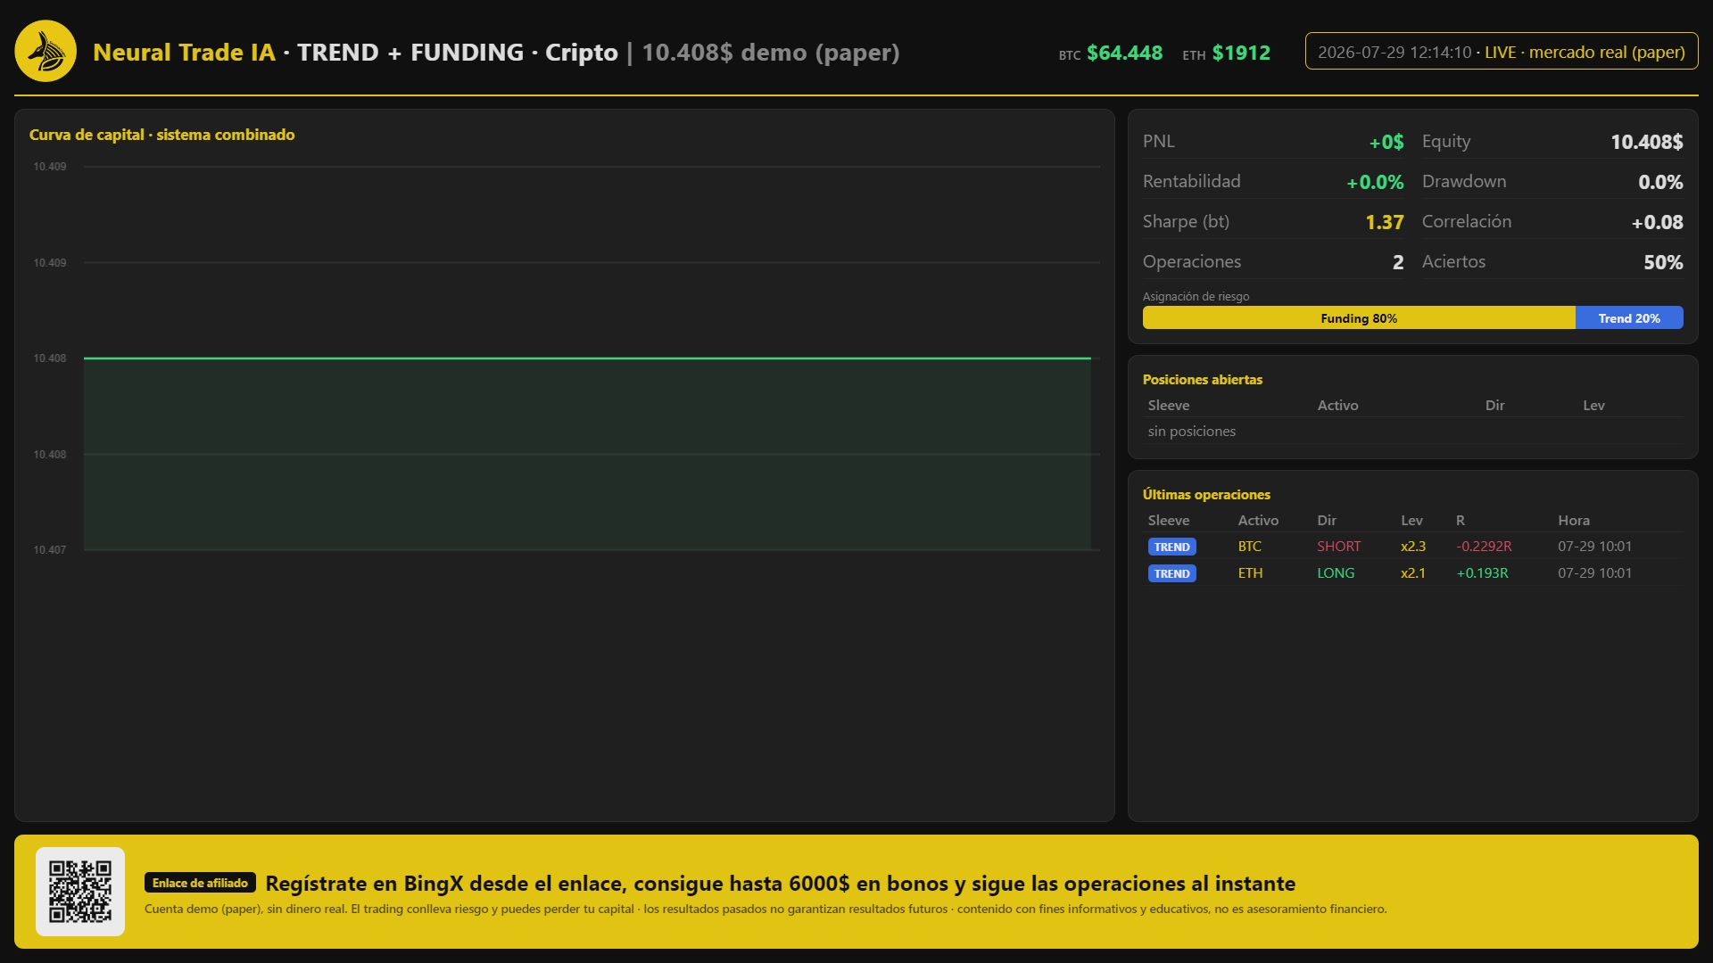Click the Trend 20% allocation segment
This screenshot has height=963, width=1713.
[x=1629, y=318]
